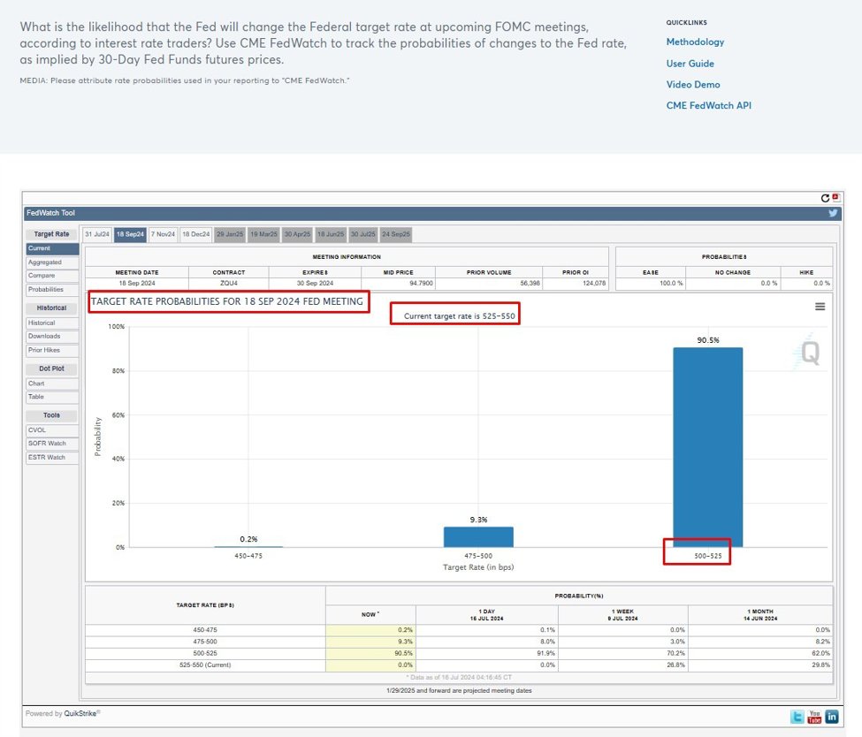Viewport: 862px width, 737px height.
Task: Click the QuikStrike link in footer
Action: 82,713
